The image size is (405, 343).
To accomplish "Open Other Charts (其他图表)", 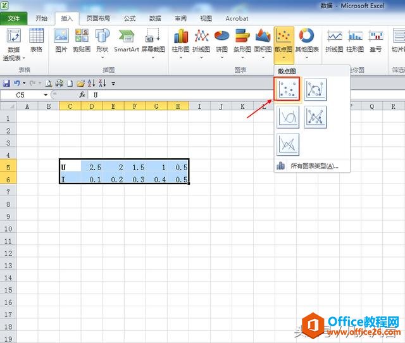I will tap(307, 44).
